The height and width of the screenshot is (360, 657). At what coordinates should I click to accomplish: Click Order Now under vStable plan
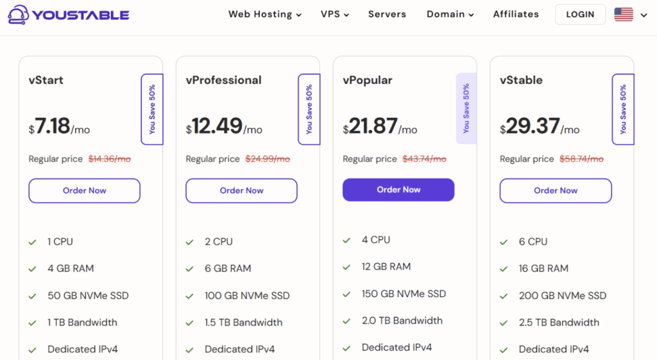(x=556, y=191)
